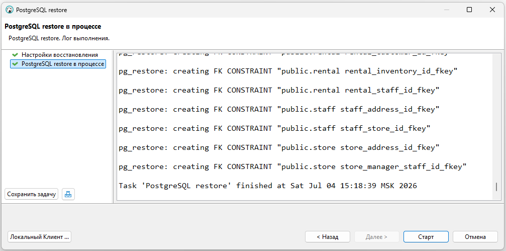Click the log line with staff_address_id_fkey

pyautogui.click(x=279, y=109)
